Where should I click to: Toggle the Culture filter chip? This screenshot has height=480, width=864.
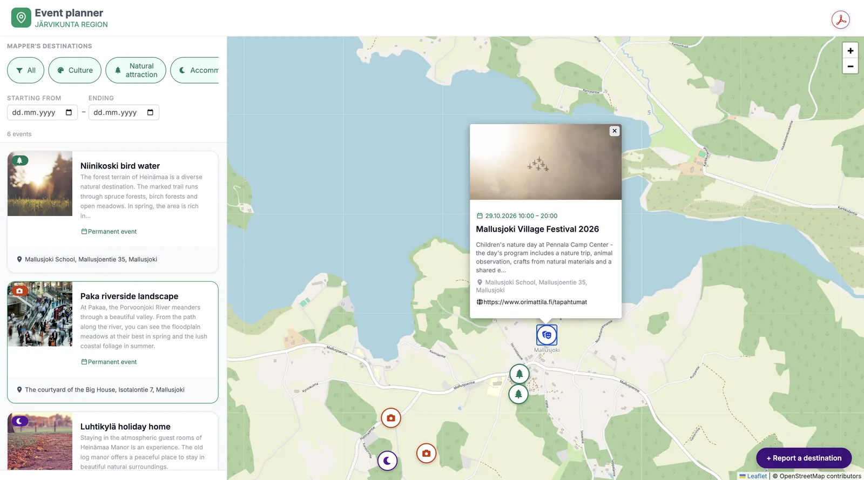click(75, 70)
